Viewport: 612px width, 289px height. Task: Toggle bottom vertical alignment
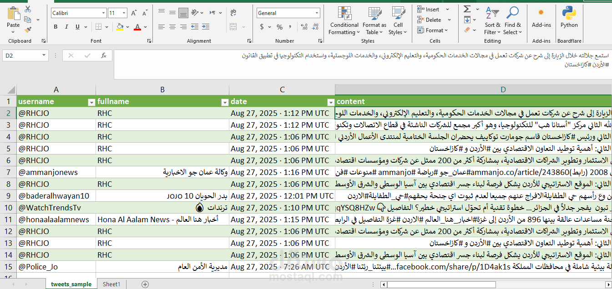click(183, 13)
